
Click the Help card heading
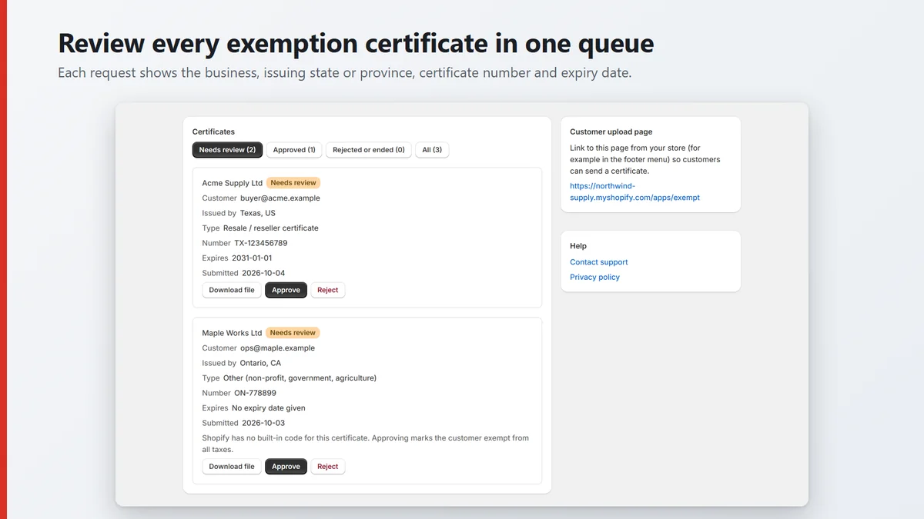pos(578,246)
